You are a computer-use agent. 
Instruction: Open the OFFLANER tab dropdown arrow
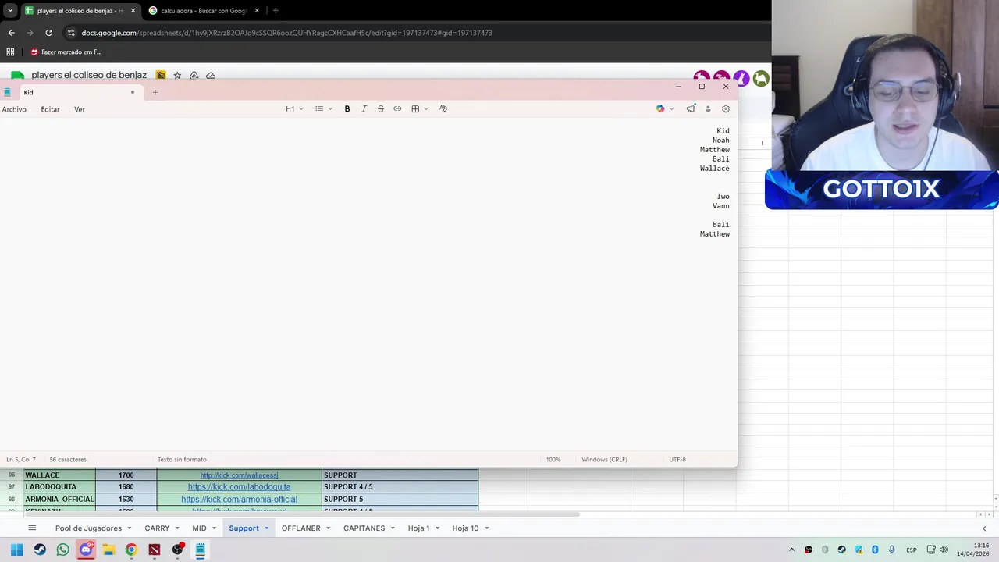328,528
